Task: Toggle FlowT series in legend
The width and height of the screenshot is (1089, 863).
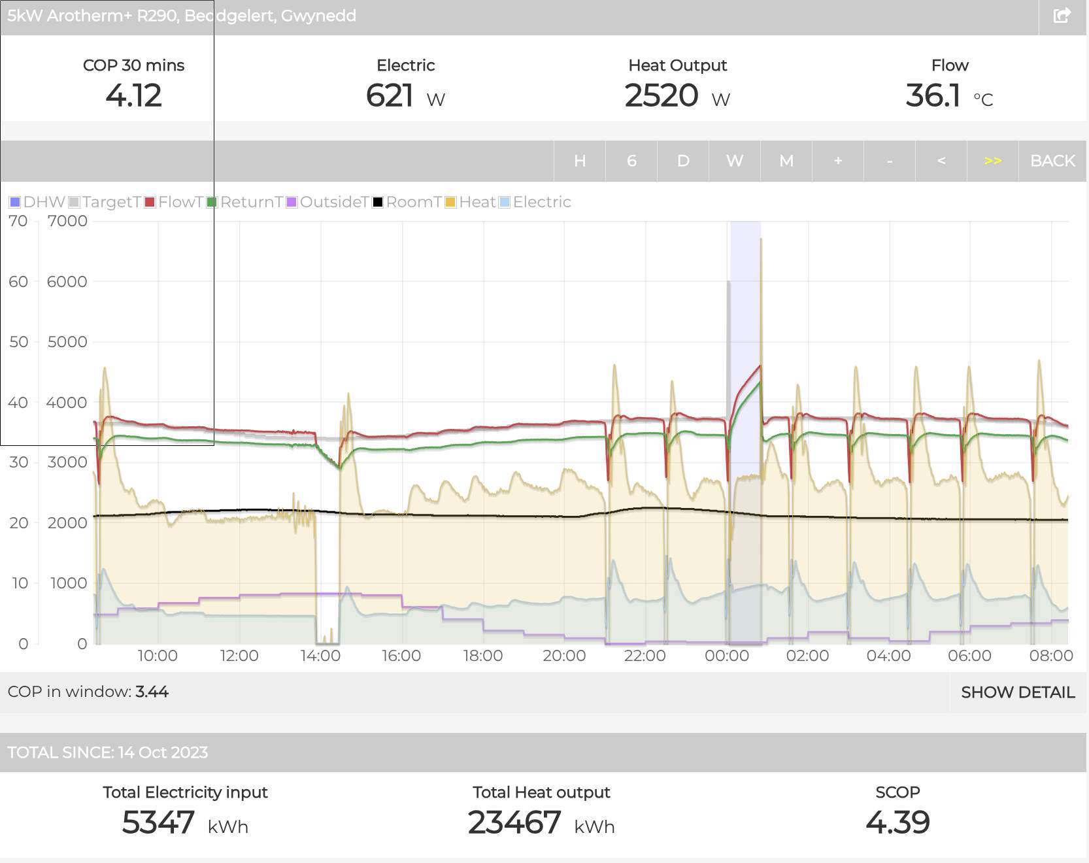Action: (x=174, y=202)
